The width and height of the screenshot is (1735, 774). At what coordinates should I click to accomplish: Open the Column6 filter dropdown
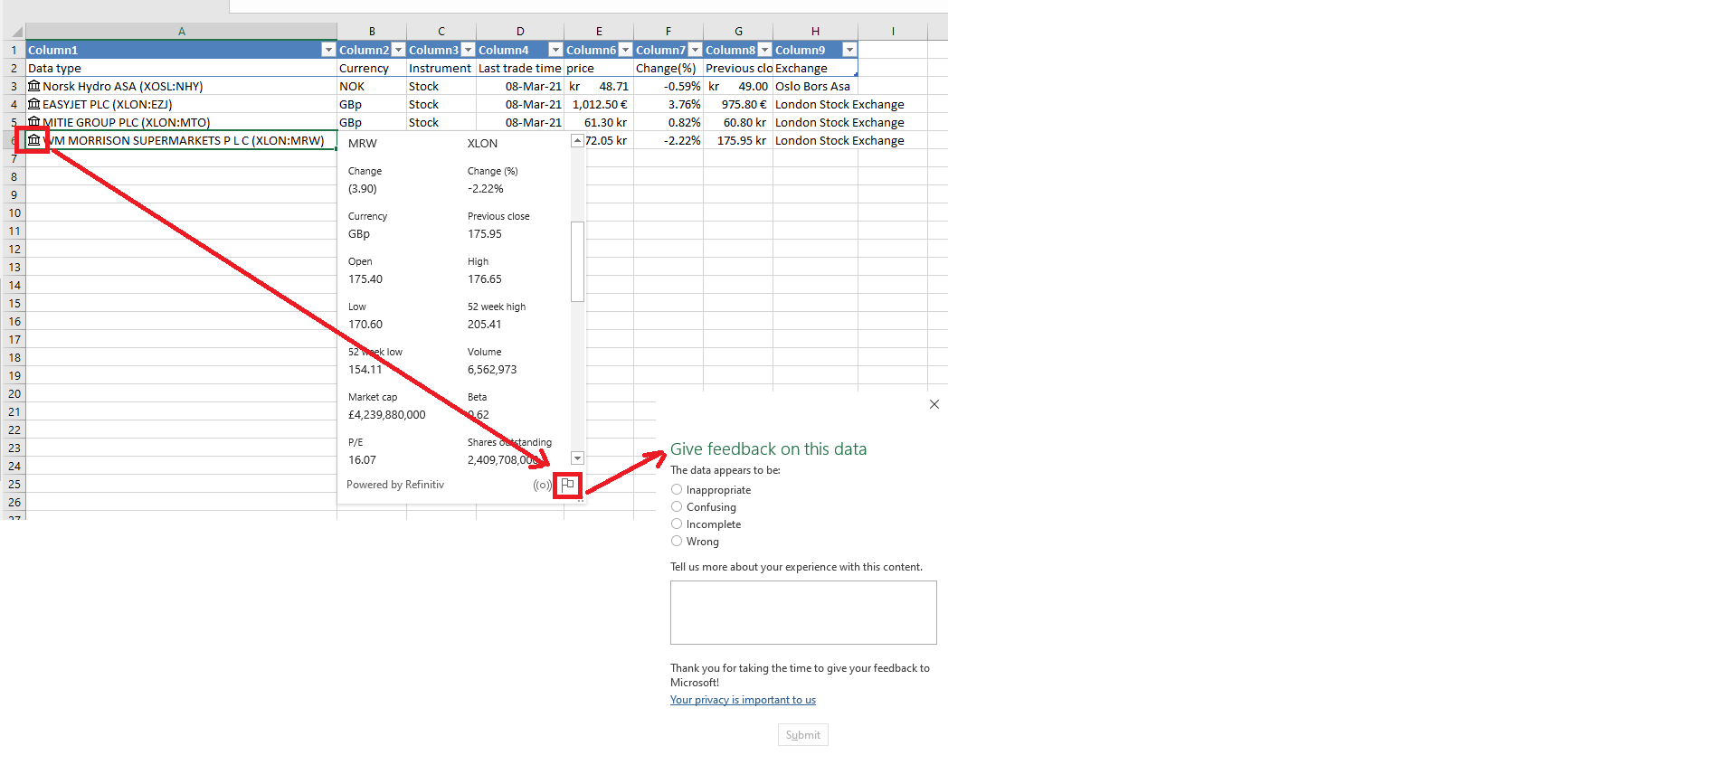[625, 50]
